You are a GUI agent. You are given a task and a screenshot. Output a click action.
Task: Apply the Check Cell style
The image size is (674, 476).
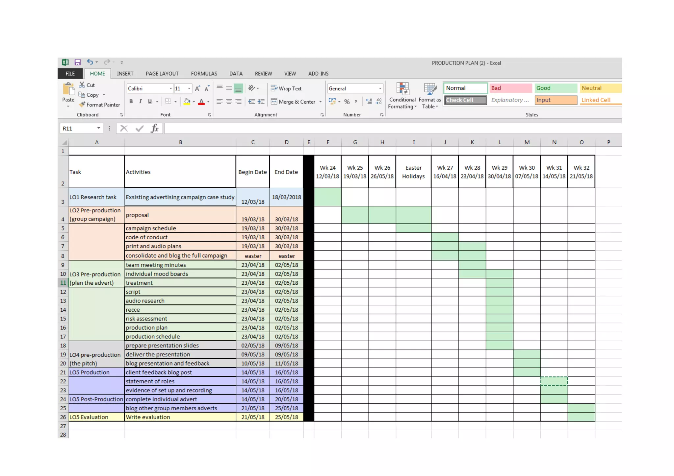[x=465, y=100]
